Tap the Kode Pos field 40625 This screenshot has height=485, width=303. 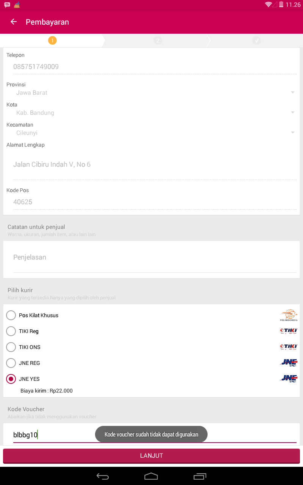click(151, 202)
